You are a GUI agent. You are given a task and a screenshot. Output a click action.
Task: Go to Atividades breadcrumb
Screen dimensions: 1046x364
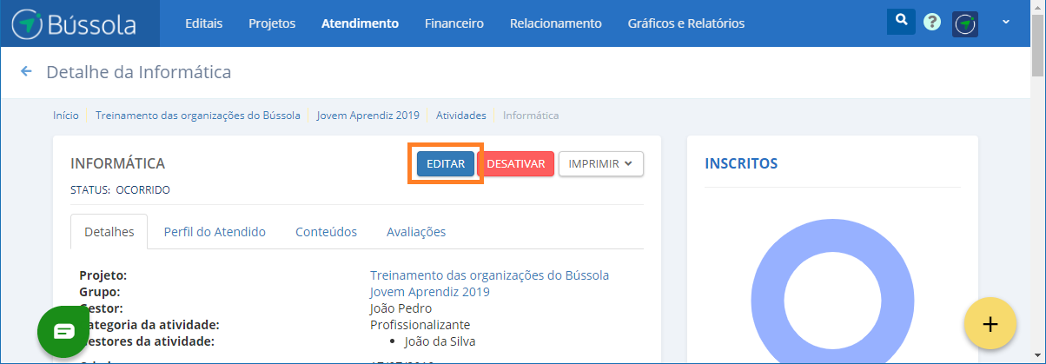460,115
